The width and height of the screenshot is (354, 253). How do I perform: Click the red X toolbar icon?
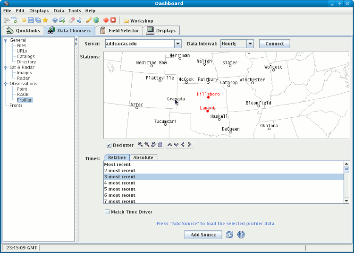[113, 20]
